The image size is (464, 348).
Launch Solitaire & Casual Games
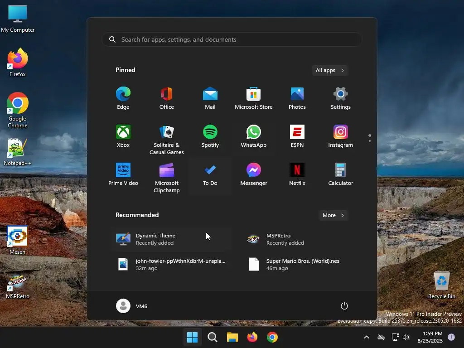tap(167, 140)
